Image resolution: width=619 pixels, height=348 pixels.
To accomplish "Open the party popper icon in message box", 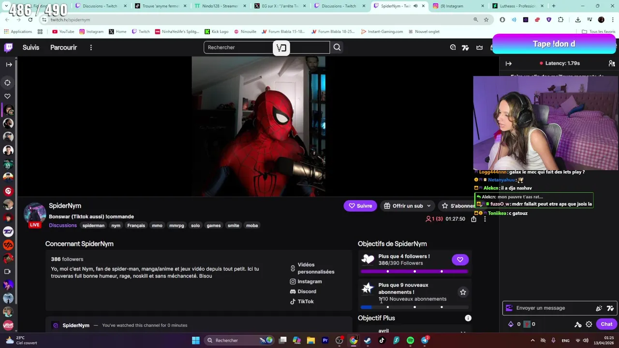I will (599, 308).
